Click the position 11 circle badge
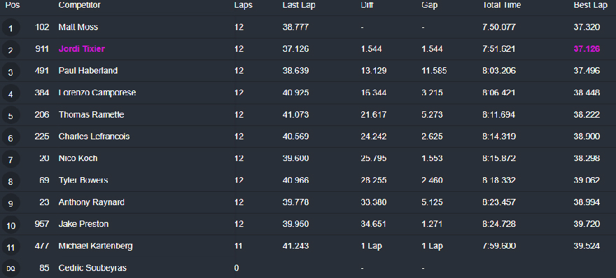Image resolution: width=616 pixels, height=278 pixels. pos(10,247)
